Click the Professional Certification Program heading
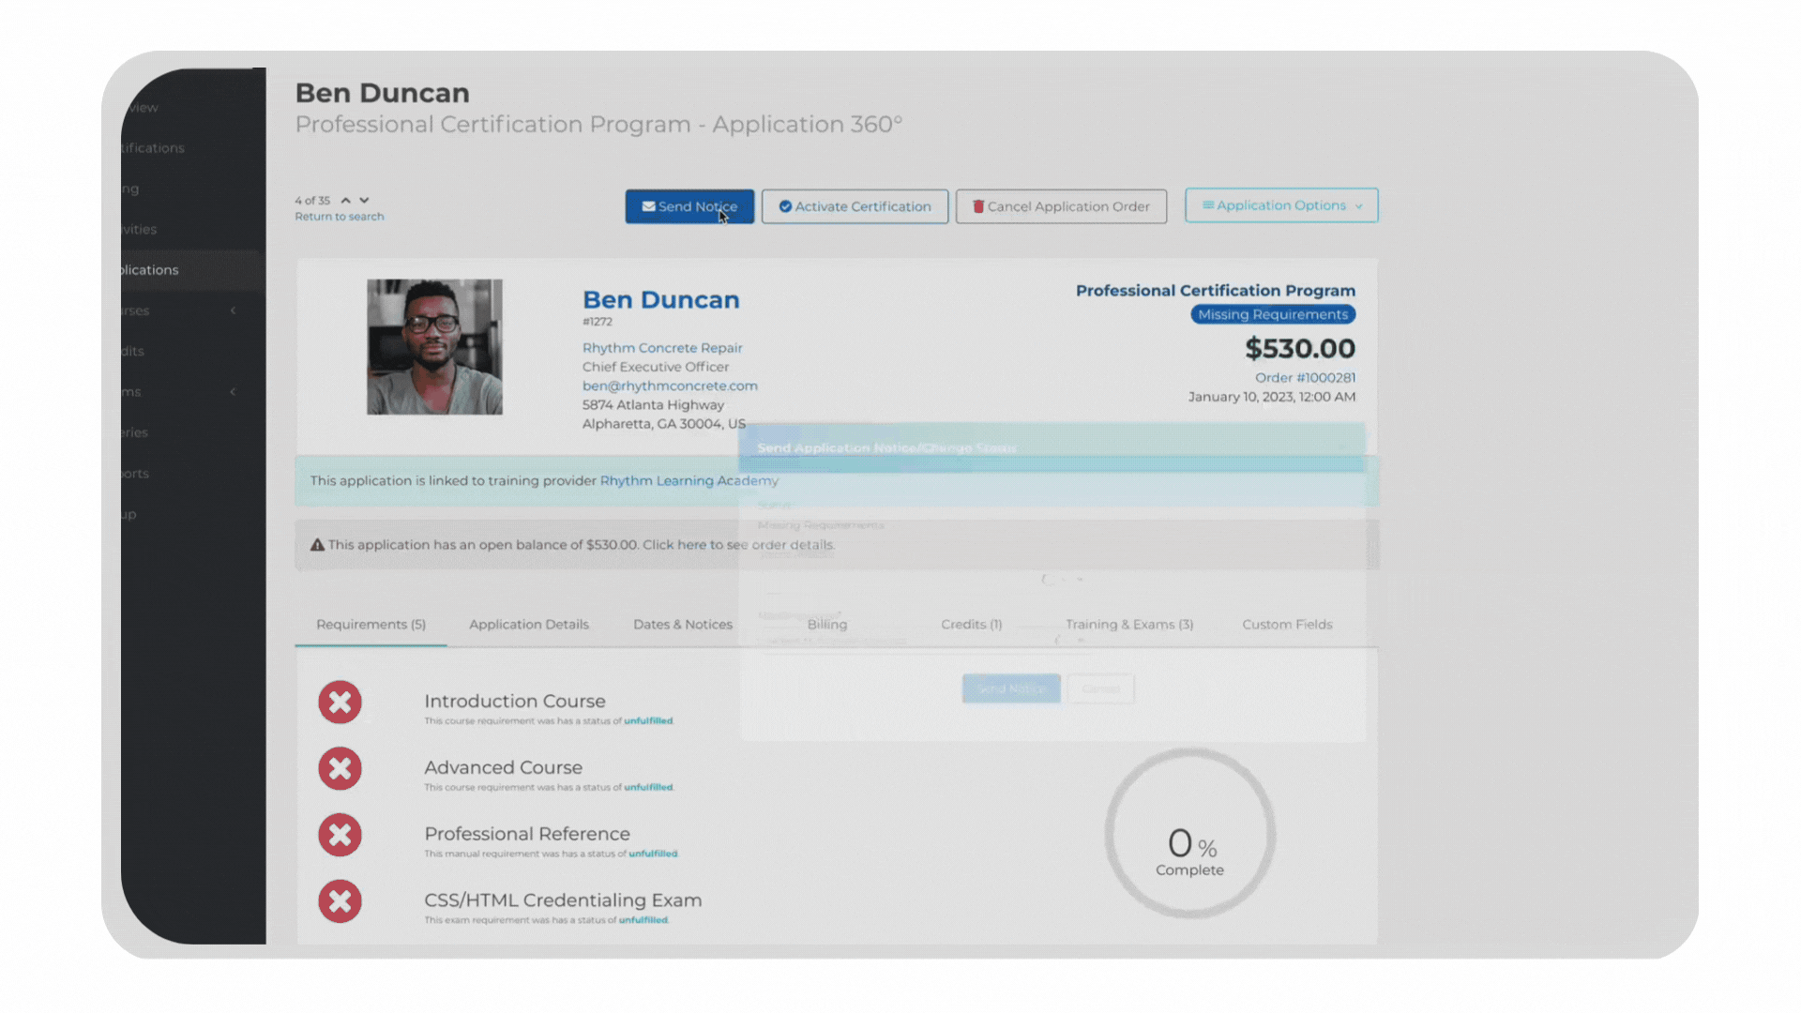1801x1013 pixels. point(1216,291)
